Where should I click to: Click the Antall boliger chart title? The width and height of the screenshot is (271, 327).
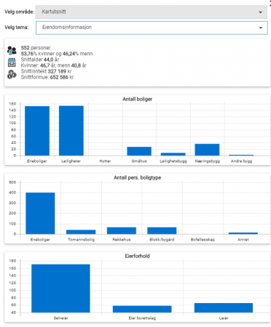(x=138, y=99)
